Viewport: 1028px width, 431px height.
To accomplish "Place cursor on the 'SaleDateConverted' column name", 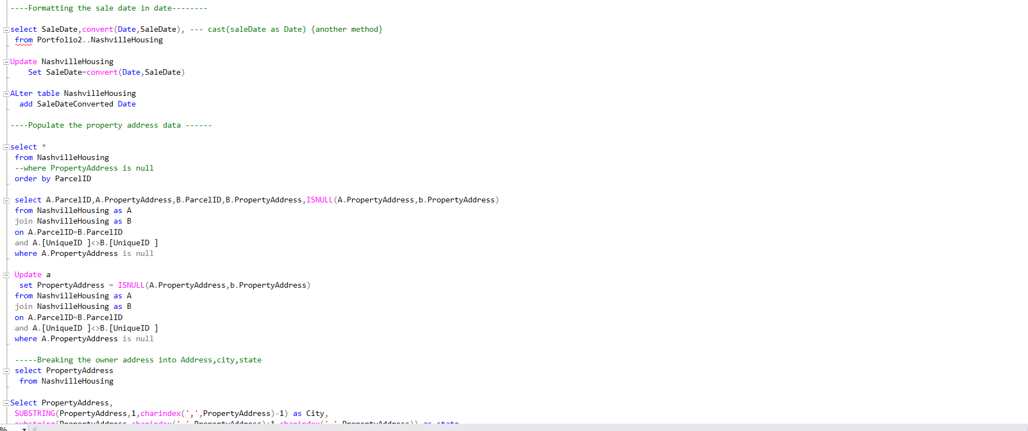I will pyautogui.click(x=75, y=104).
